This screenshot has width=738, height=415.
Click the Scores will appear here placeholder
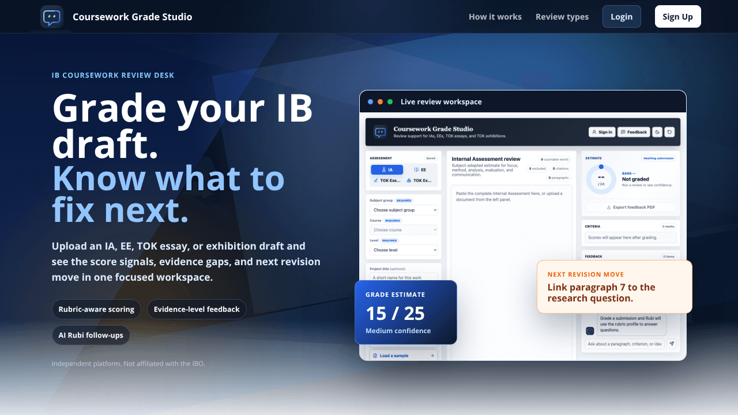(631, 237)
